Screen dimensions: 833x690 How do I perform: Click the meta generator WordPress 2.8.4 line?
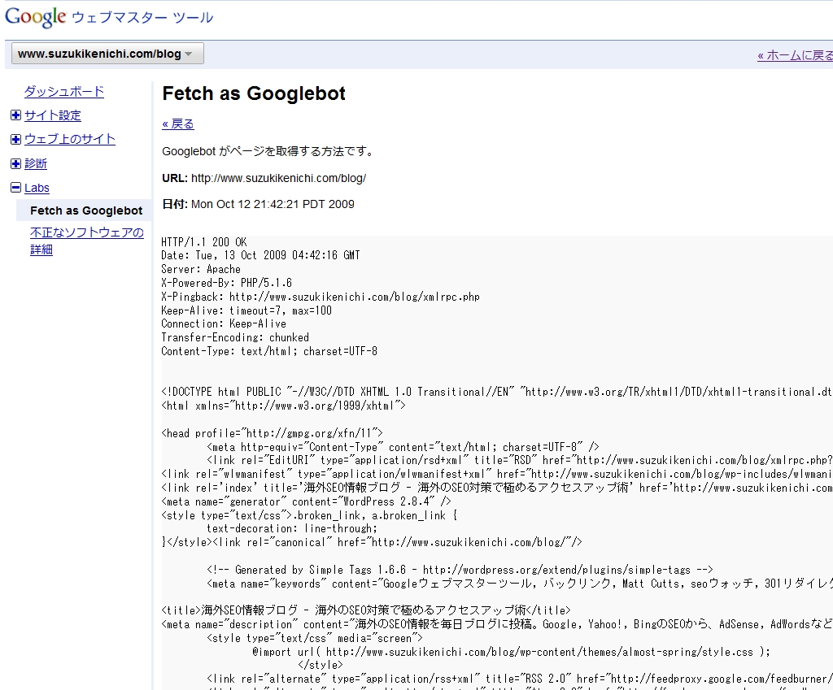306,501
